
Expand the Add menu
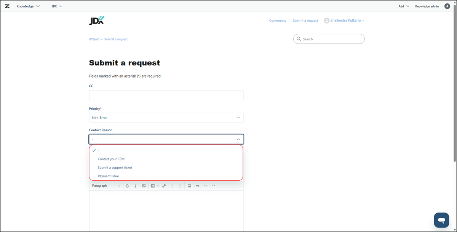tap(404, 6)
